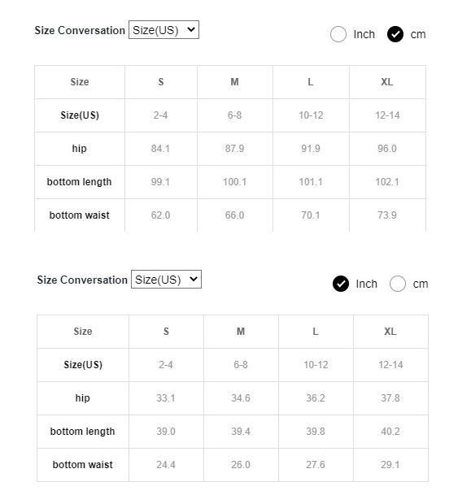Image resolution: width=471 pixels, height=495 pixels.
Task: Click the bottom length value 100.1
Action: pos(234,182)
